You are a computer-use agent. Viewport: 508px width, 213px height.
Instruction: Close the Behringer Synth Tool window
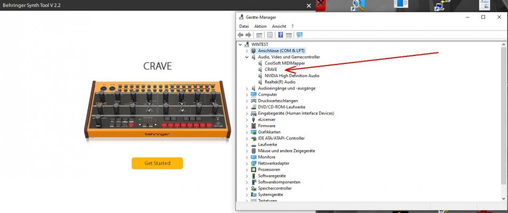(309, 5)
